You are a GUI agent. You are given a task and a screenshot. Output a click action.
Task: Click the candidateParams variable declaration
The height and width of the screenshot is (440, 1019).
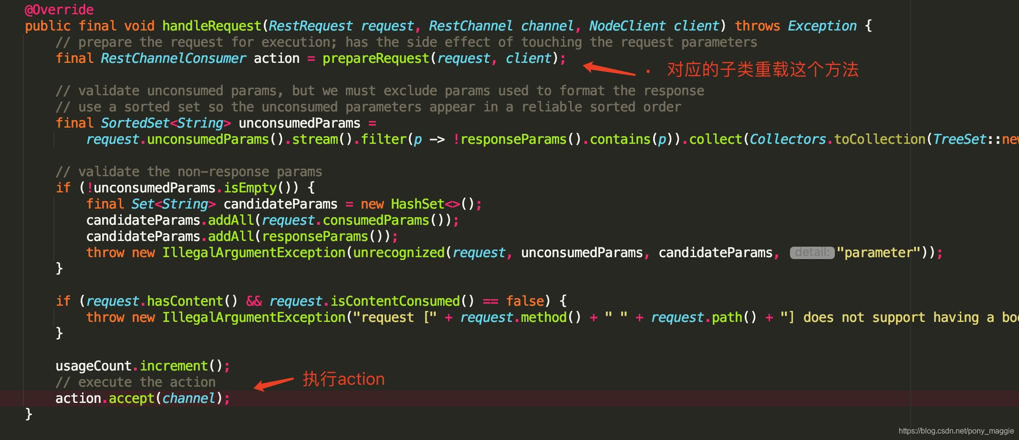tap(281, 204)
